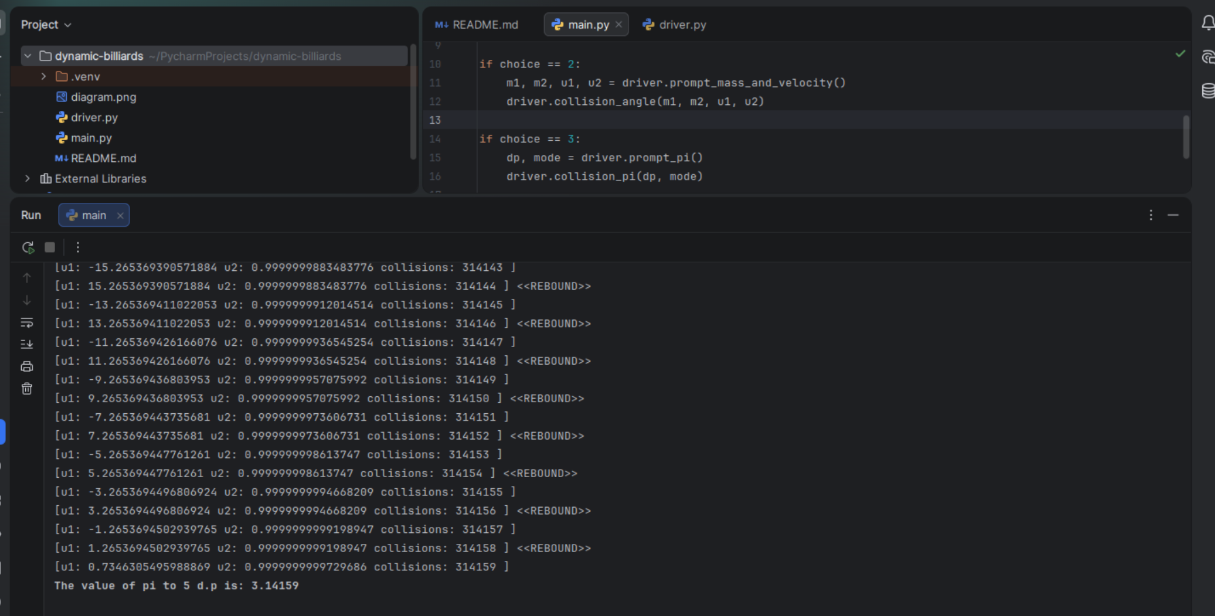The width and height of the screenshot is (1215, 616).
Task: Clear all console output with trash icon
Action: click(x=27, y=389)
